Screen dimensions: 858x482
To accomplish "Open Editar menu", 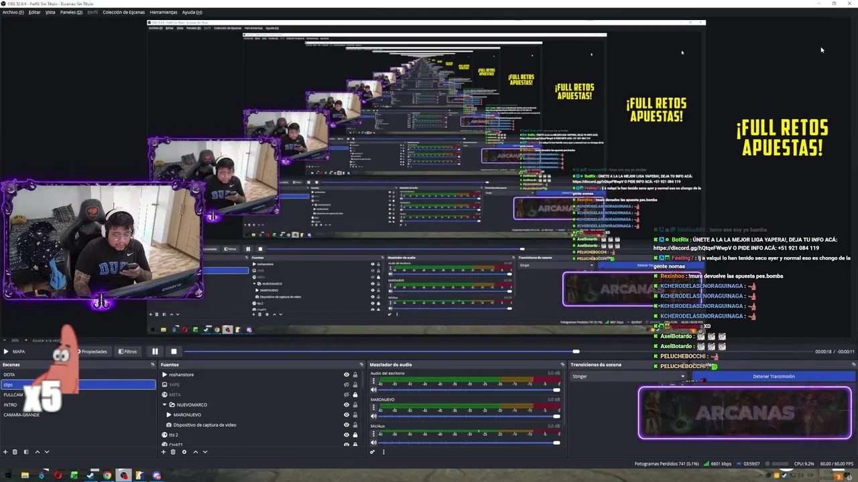I will pos(35,12).
